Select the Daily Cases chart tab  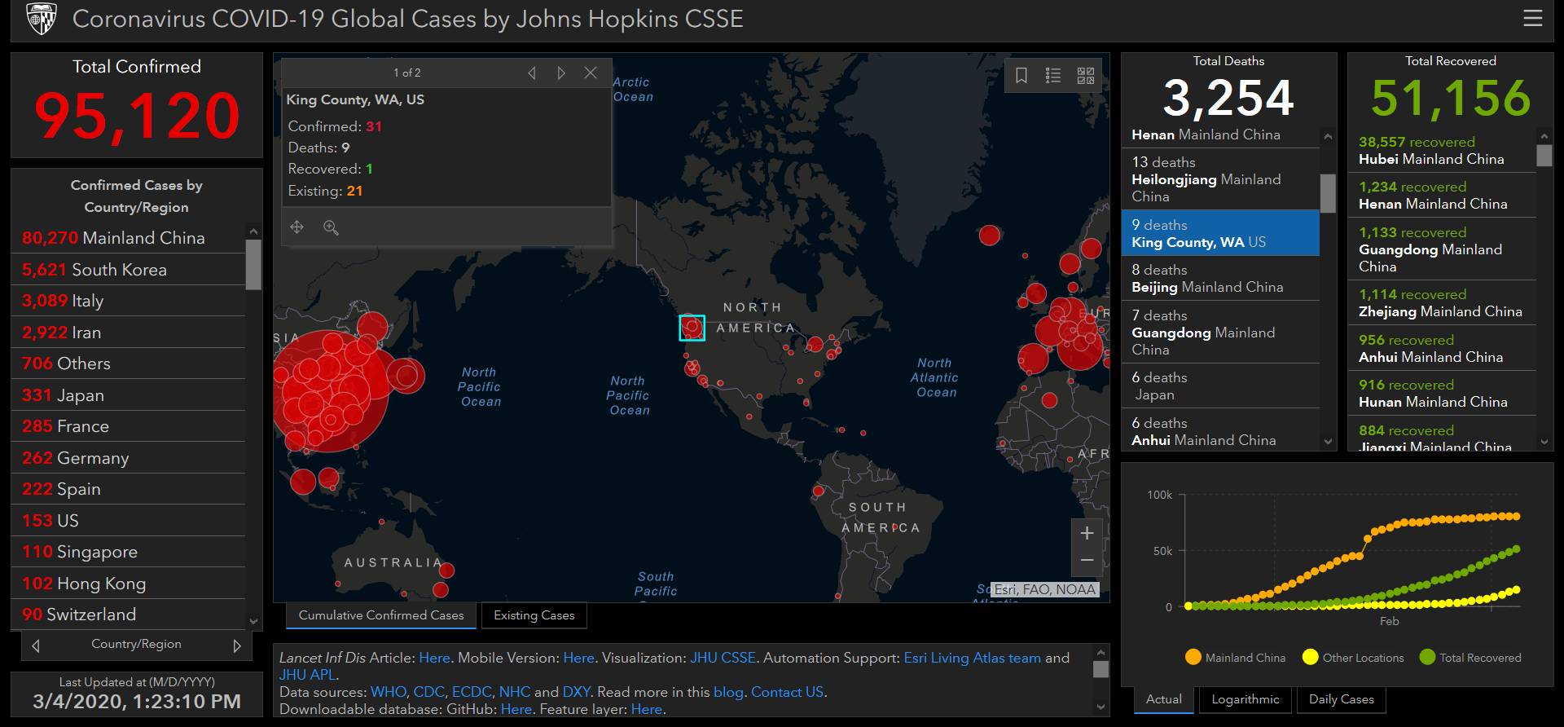tap(1342, 699)
